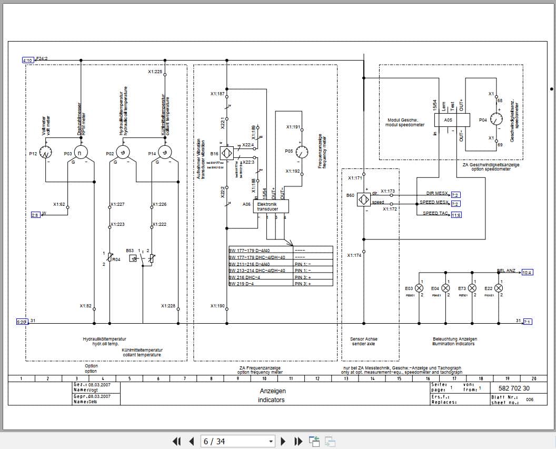Click the Beleuchtung Anzeigen caption
The height and width of the screenshot is (449, 556).
[x=454, y=341]
